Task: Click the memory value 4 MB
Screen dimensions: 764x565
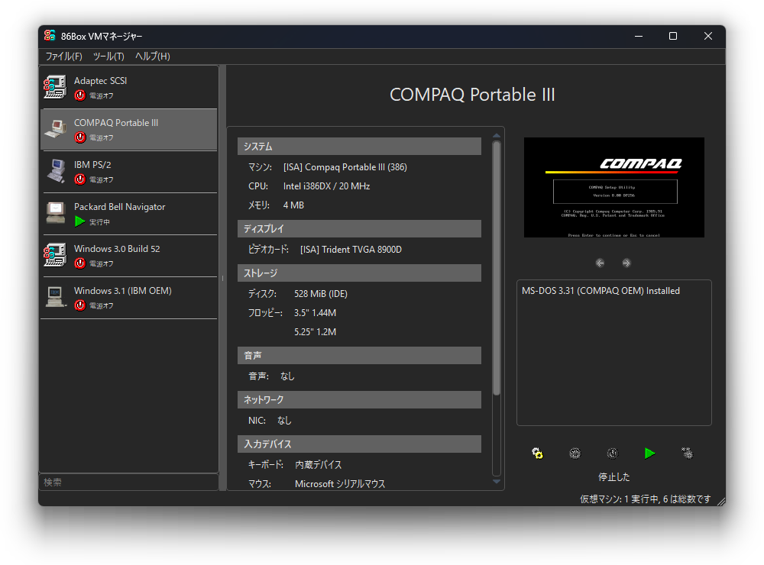Action: click(293, 205)
